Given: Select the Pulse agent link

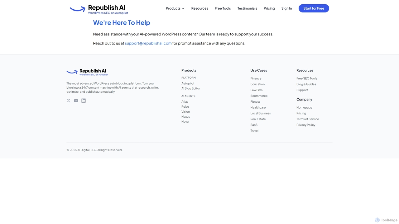Looking at the screenshot, I should pos(185,107).
